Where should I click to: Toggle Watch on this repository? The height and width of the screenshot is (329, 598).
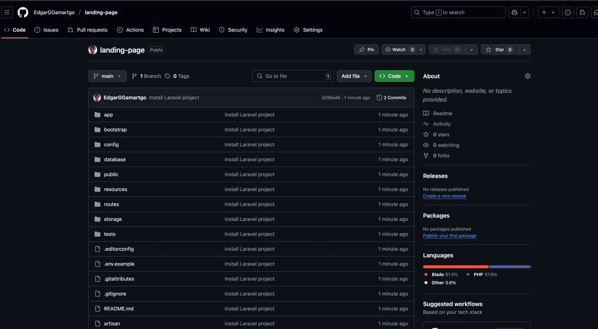[399, 50]
